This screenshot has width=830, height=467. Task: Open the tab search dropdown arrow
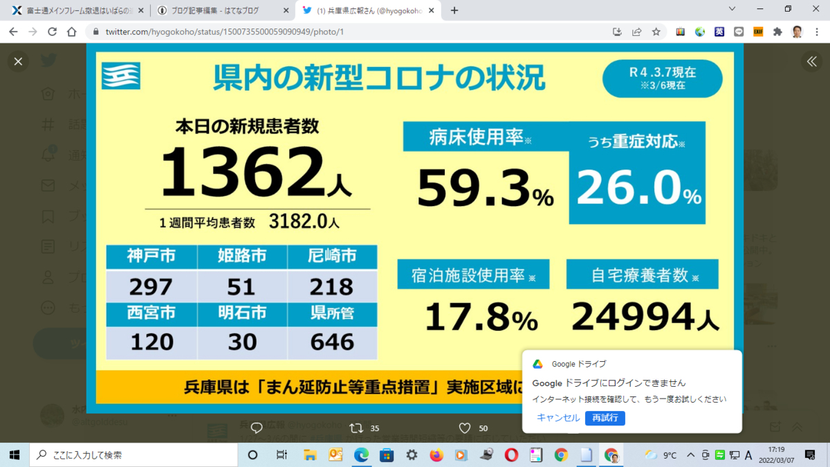(x=732, y=8)
